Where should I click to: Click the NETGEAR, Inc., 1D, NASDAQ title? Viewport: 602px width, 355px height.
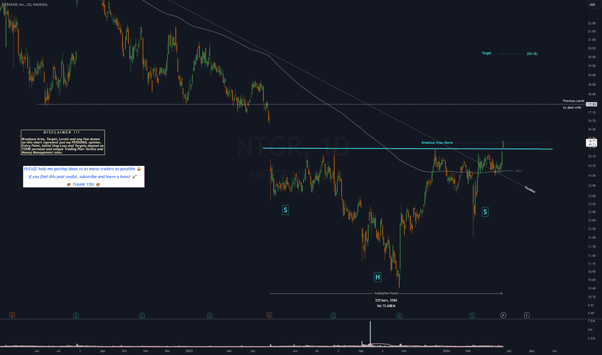(25, 5)
